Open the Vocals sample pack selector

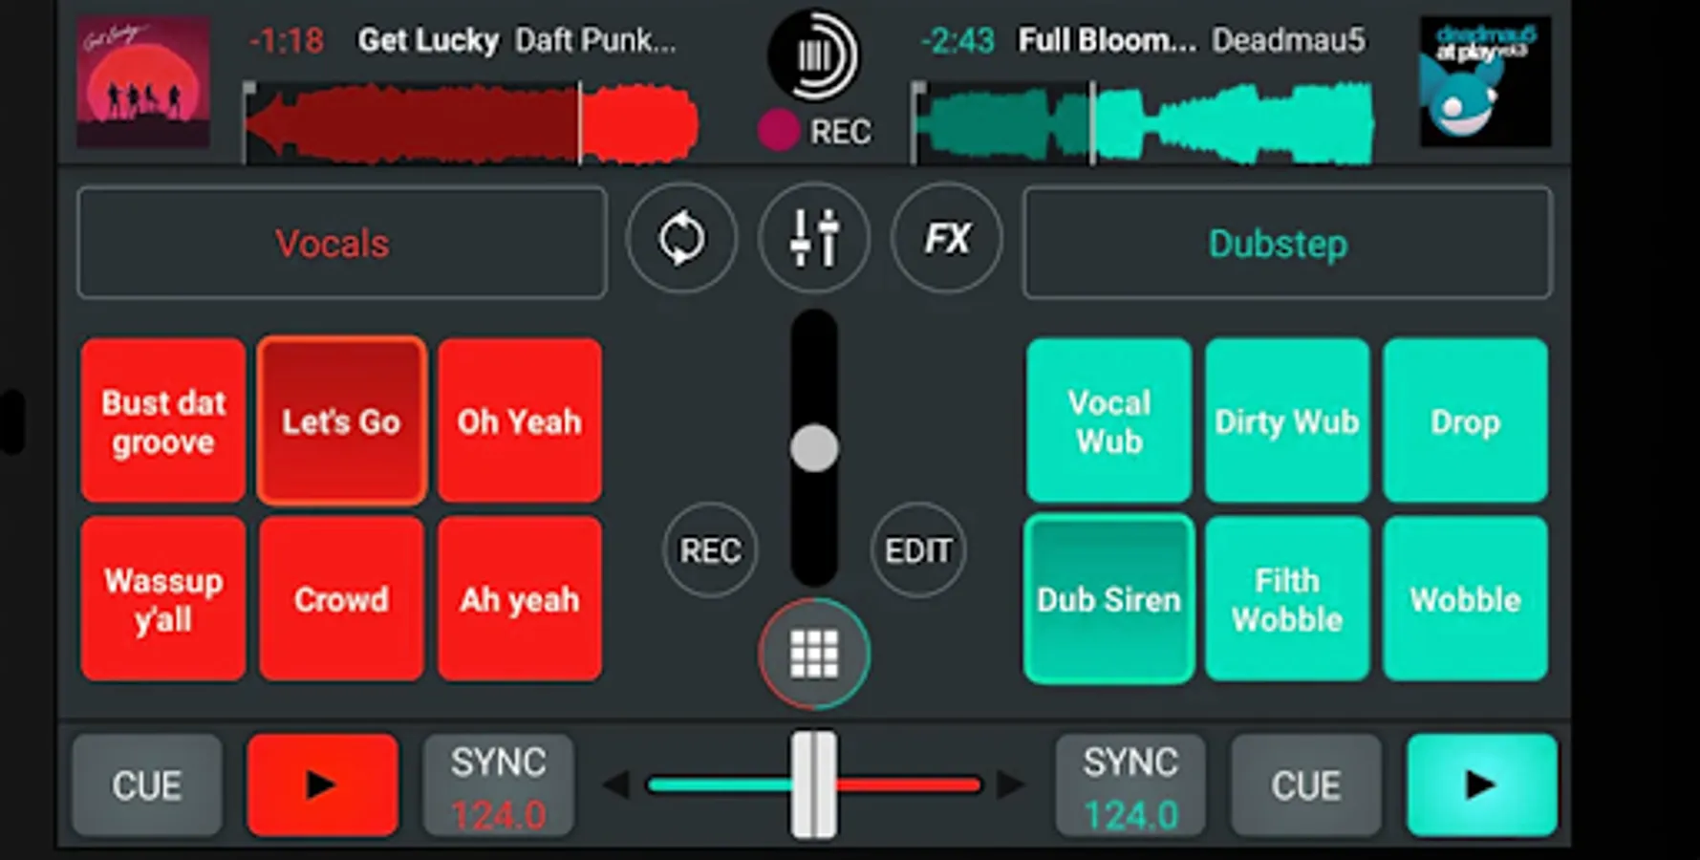[341, 243]
